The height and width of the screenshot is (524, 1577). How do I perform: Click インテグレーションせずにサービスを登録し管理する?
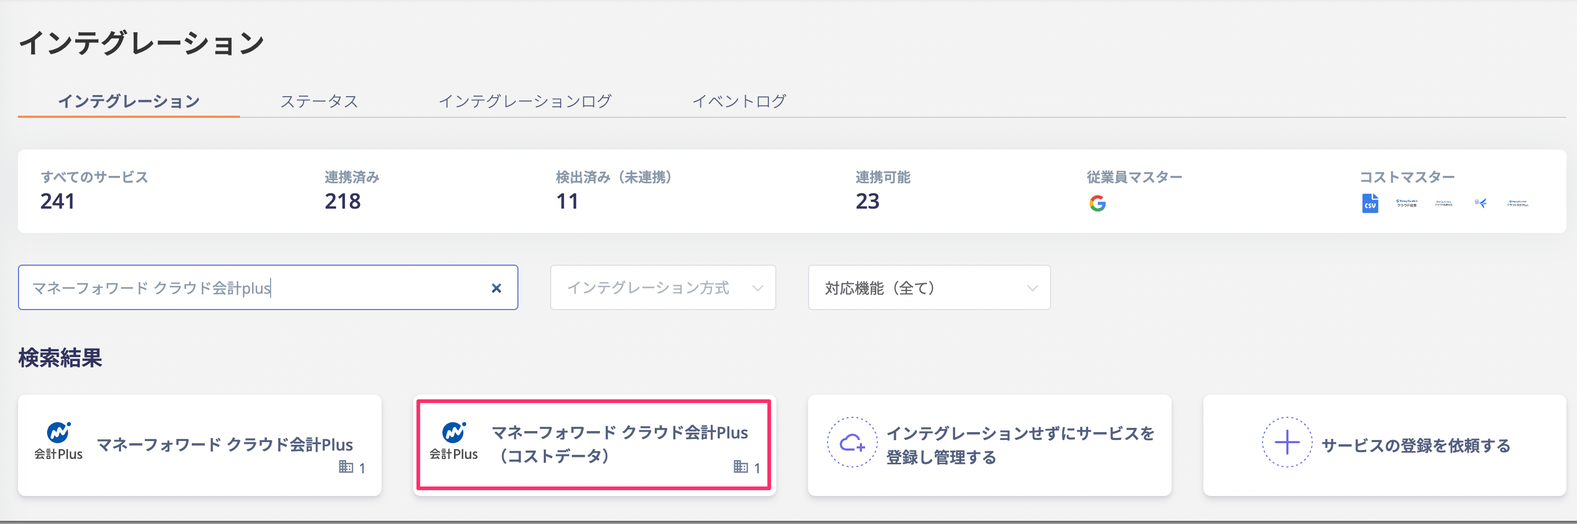[x=989, y=445]
